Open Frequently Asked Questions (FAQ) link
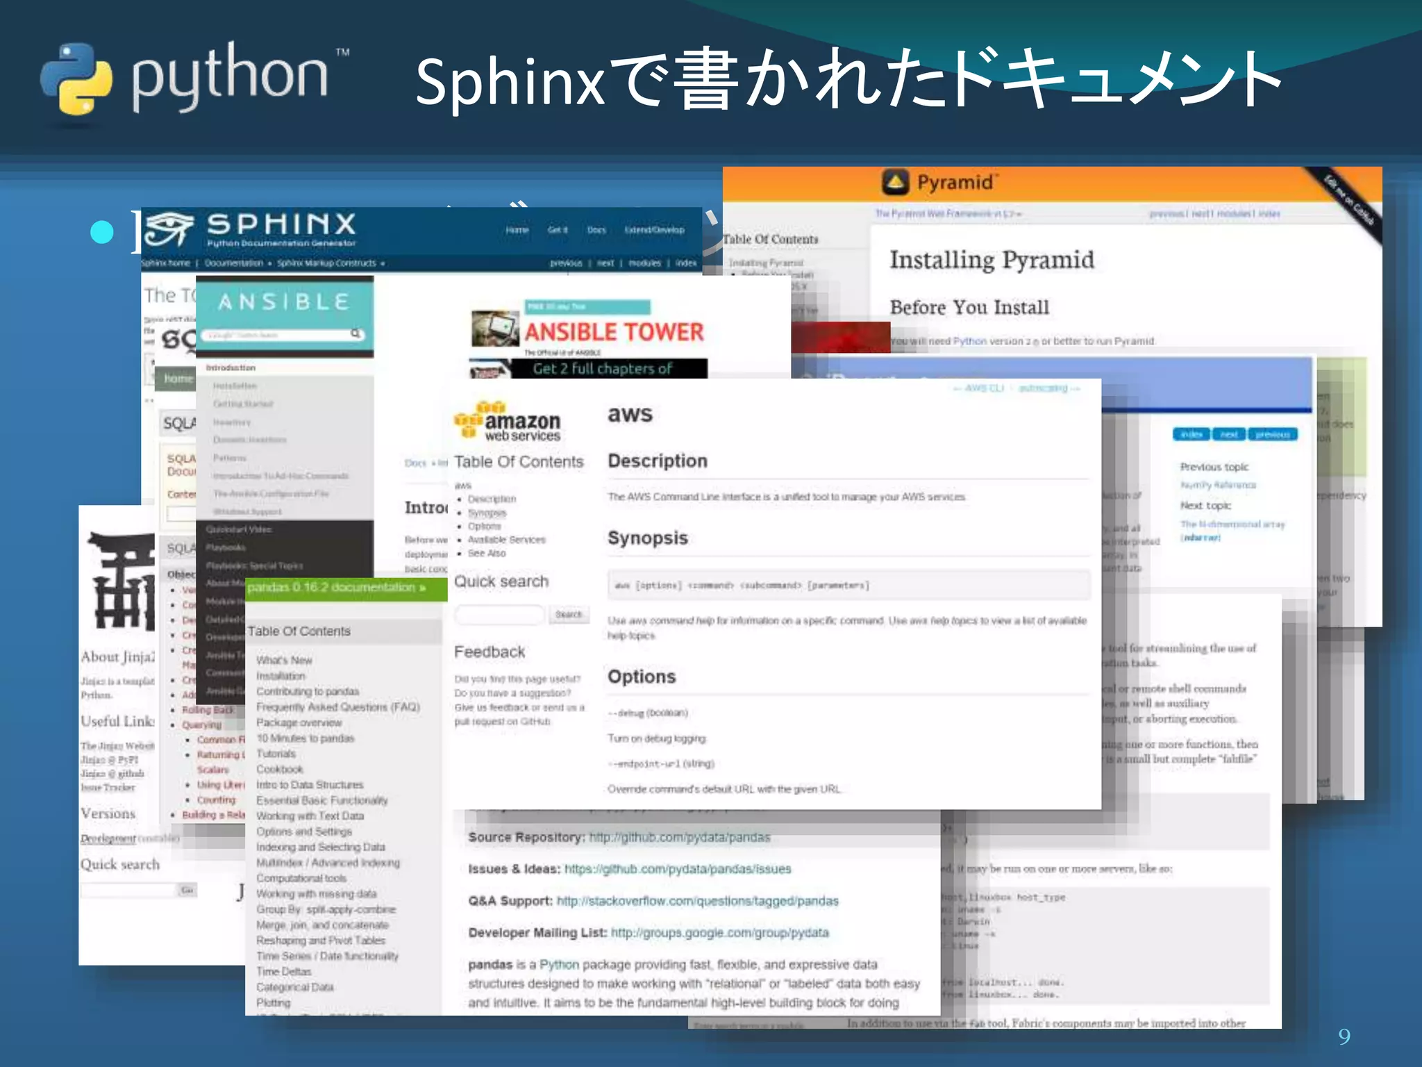Viewport: 1422px width, 1067px height. tap(338, 707)
